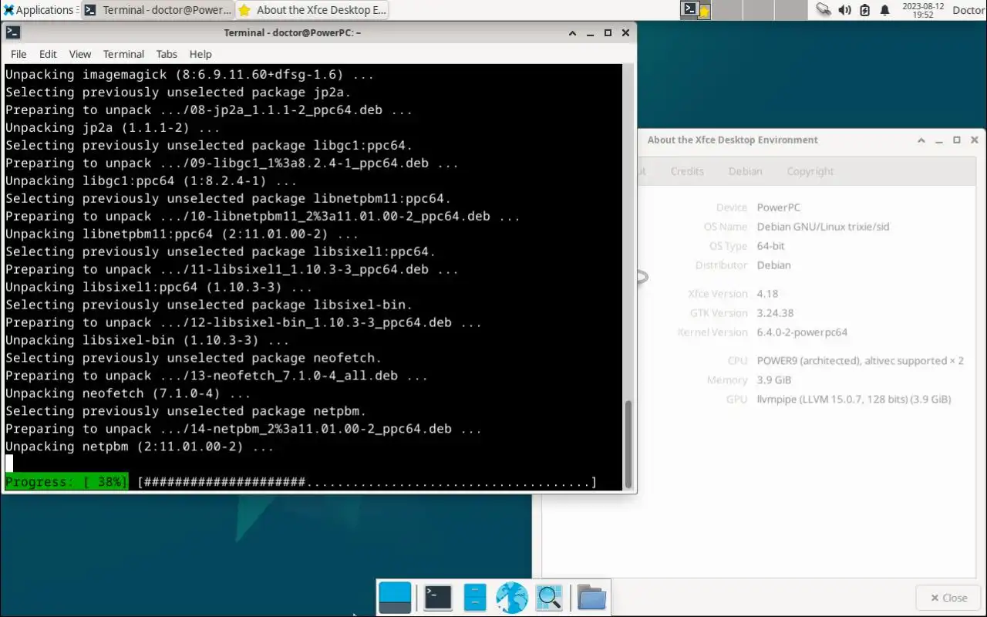
Task: Click the Device value PowerPC
Action: pyautogui.click(x=779, y=207)
